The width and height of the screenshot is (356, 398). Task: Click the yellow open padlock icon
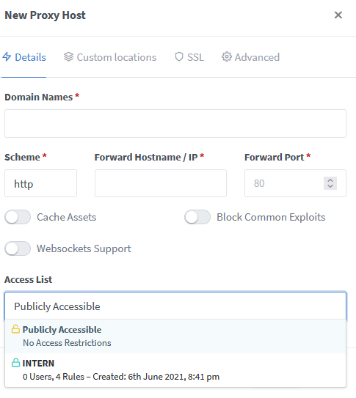(15, 329)
